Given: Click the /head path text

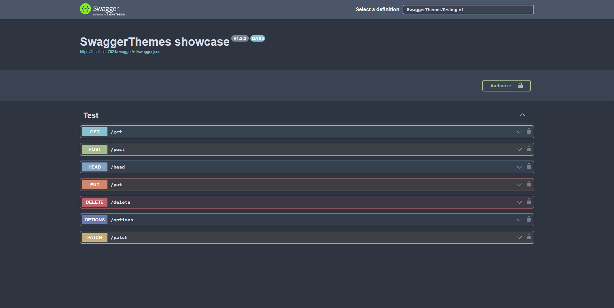Looking at the screenshot, I should tap(118, 167).
